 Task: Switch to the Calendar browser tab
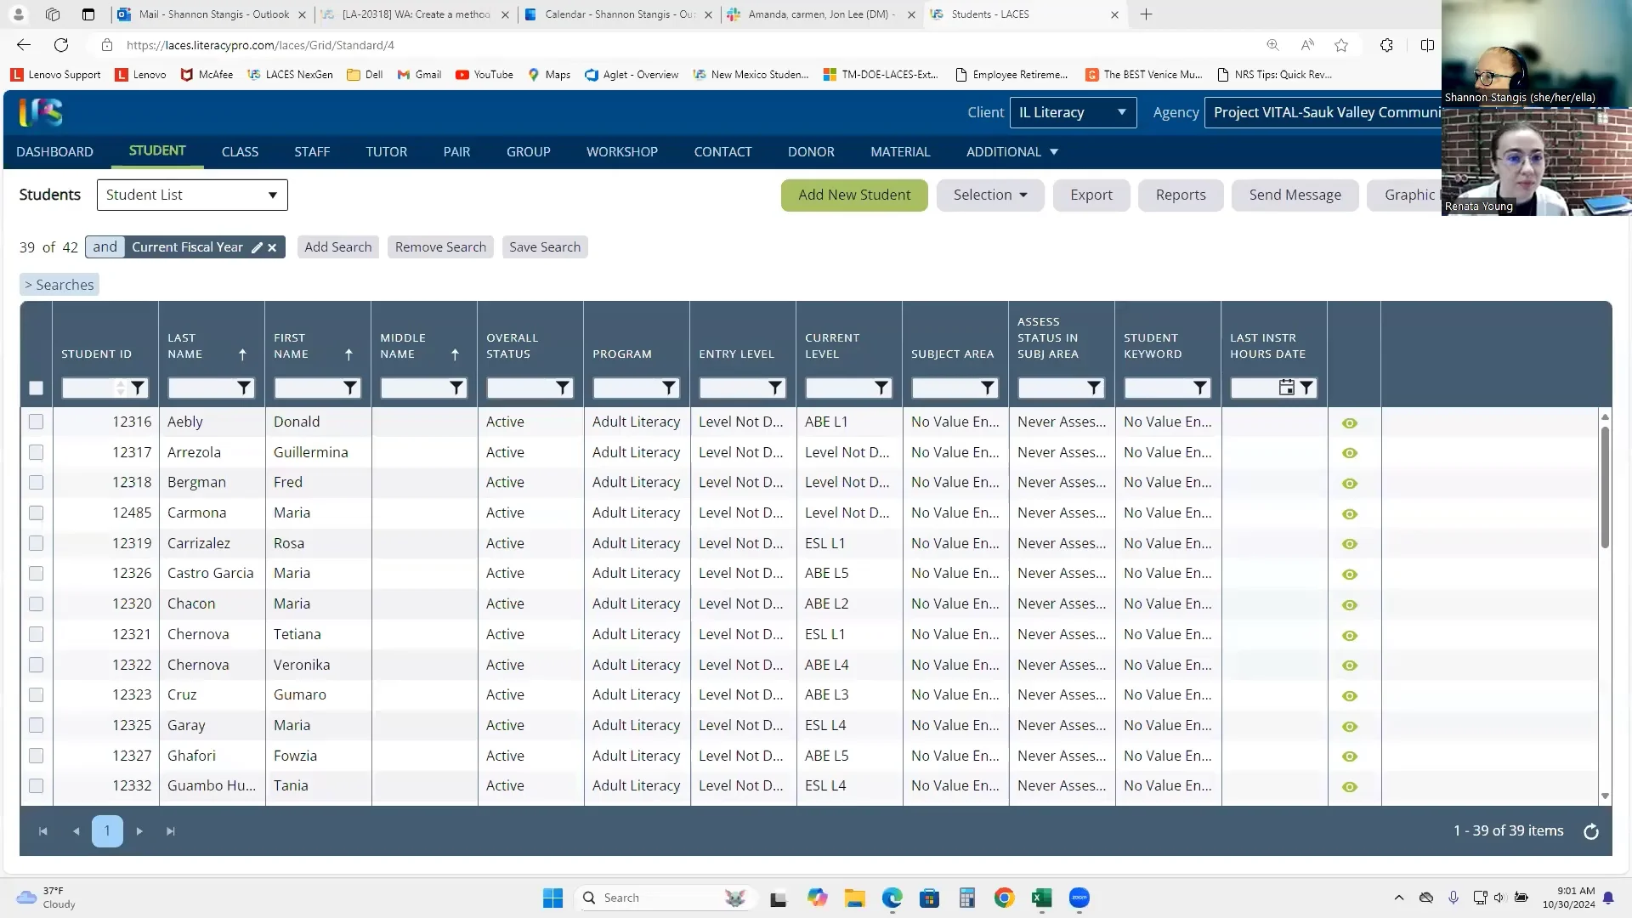(x=620, y=14)
